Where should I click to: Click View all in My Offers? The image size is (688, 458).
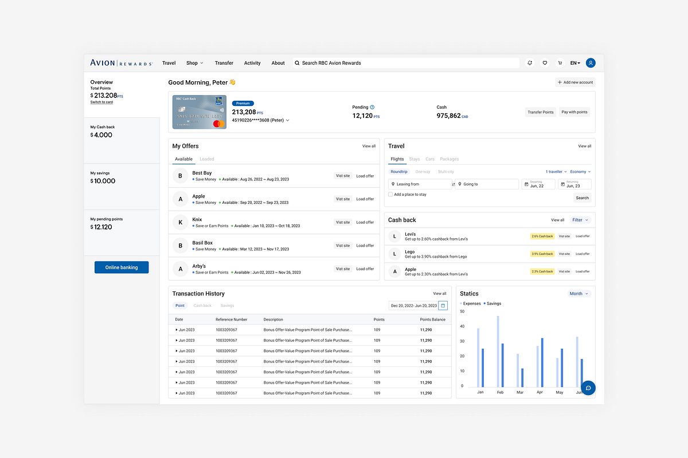pyautogui.click(x=369, y=146)
